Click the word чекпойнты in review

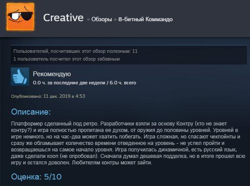click(x=223, y=137)
